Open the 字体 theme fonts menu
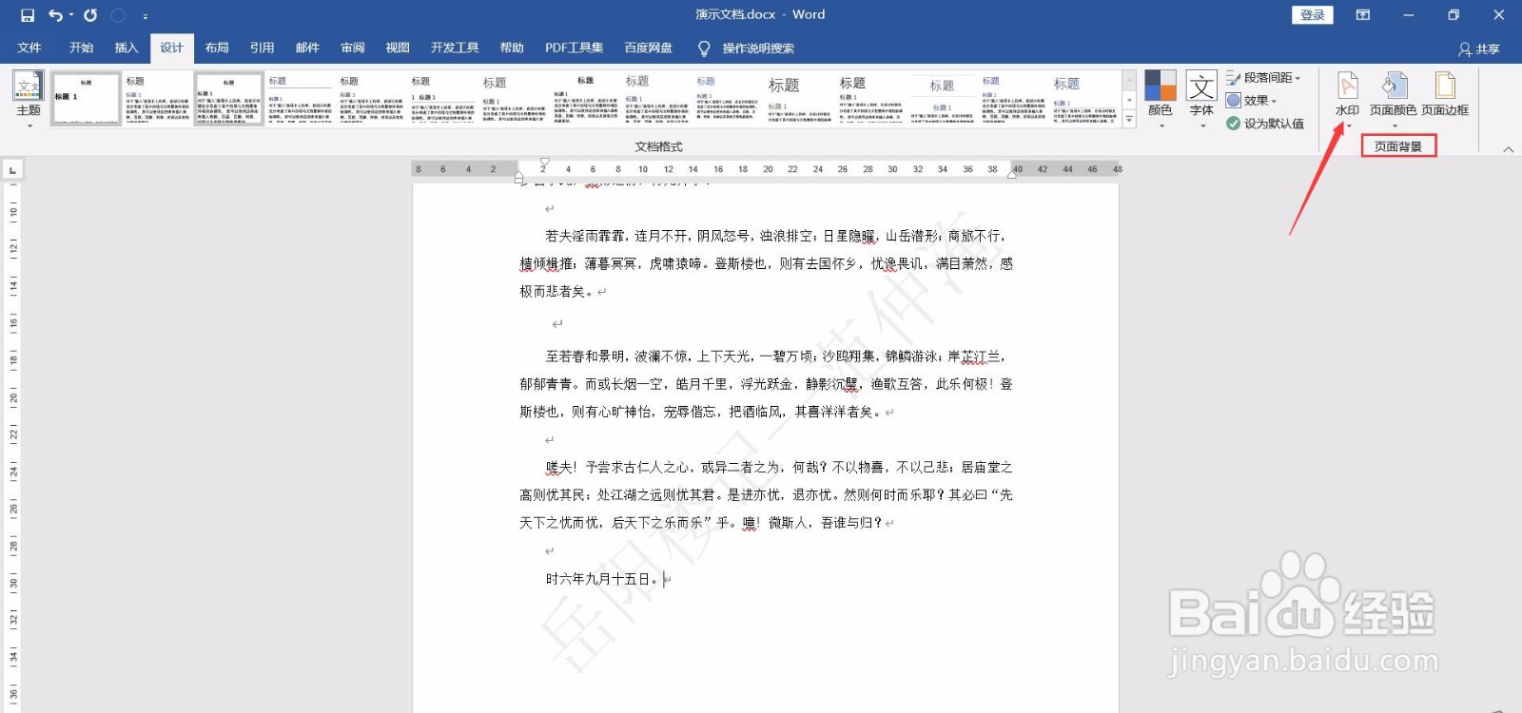The image size is (1522, 713). (1202, 98)
